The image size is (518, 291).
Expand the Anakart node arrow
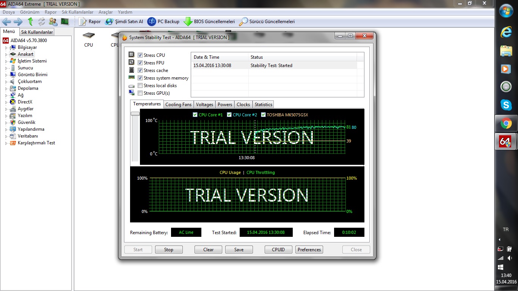6,55
